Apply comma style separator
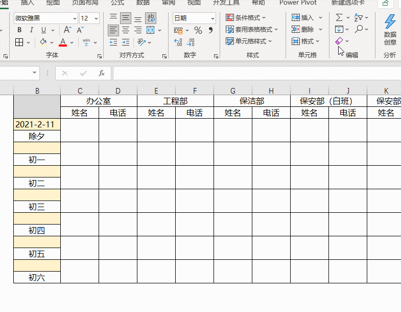Image resolution: width=401 pixels, height=312 pixels. pyautogui.click(x=210, y=31)
